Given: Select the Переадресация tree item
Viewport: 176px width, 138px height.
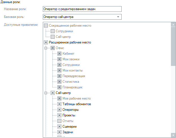Looking at the screenshot, I should [x=73, y=76].
